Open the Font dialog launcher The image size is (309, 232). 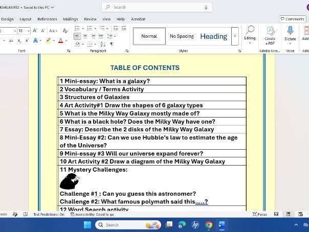tap(69, 51)
